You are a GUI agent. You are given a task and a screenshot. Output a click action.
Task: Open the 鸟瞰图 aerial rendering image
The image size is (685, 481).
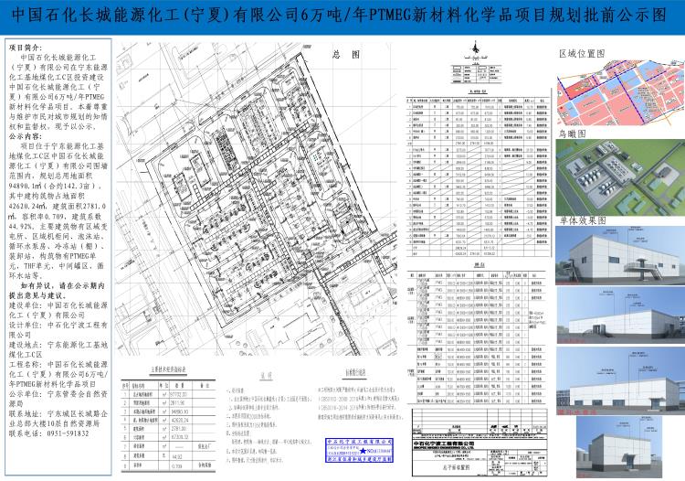pos(620,177)
